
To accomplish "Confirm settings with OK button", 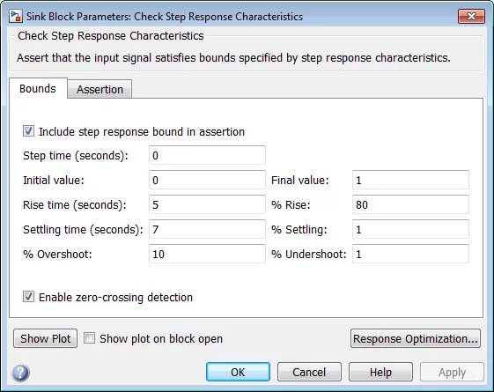I will click(238, 372).
